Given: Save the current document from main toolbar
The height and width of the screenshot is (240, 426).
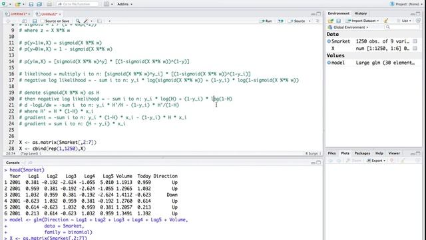Looking at the screenshot, I should pos(31,4).
